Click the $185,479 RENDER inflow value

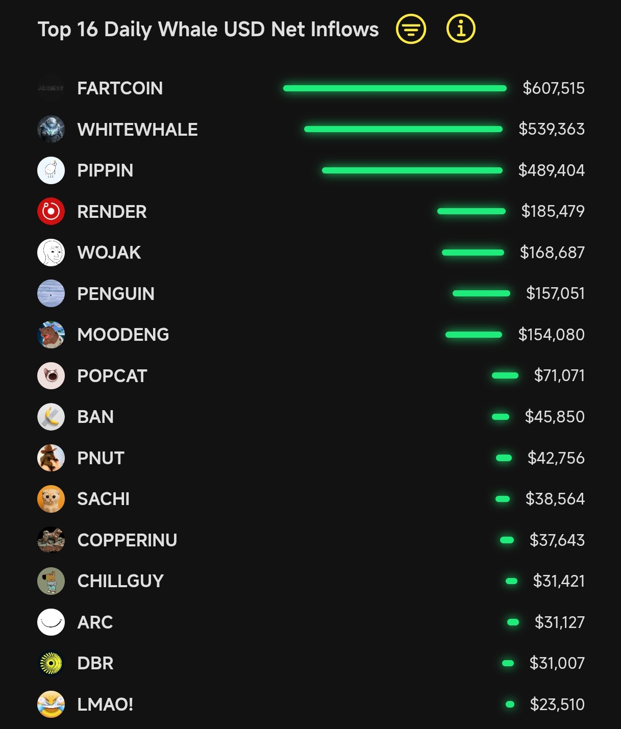click(553, 211)
